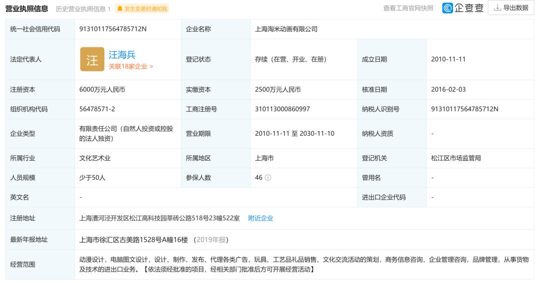
Task: Click staff size value 少于50人
Action: click(92, 178)
